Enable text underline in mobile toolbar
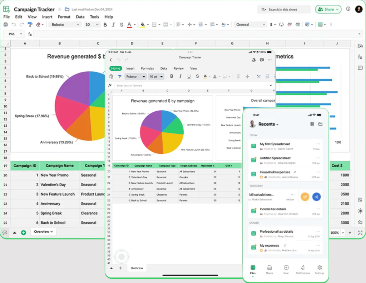Viewport: 366px width, 283px height. click(x=189, y=76)
